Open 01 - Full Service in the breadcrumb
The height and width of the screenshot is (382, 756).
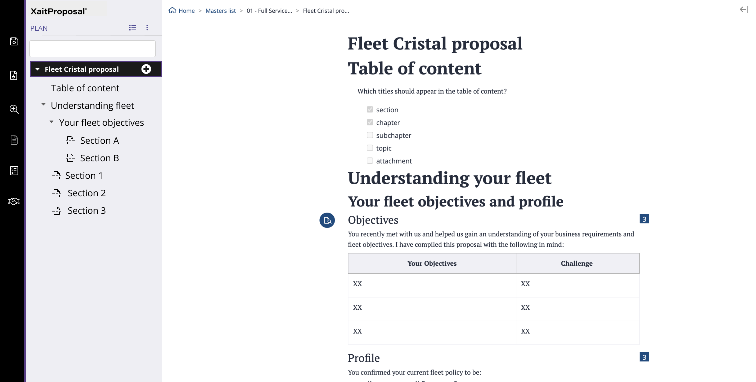(270, 10)
